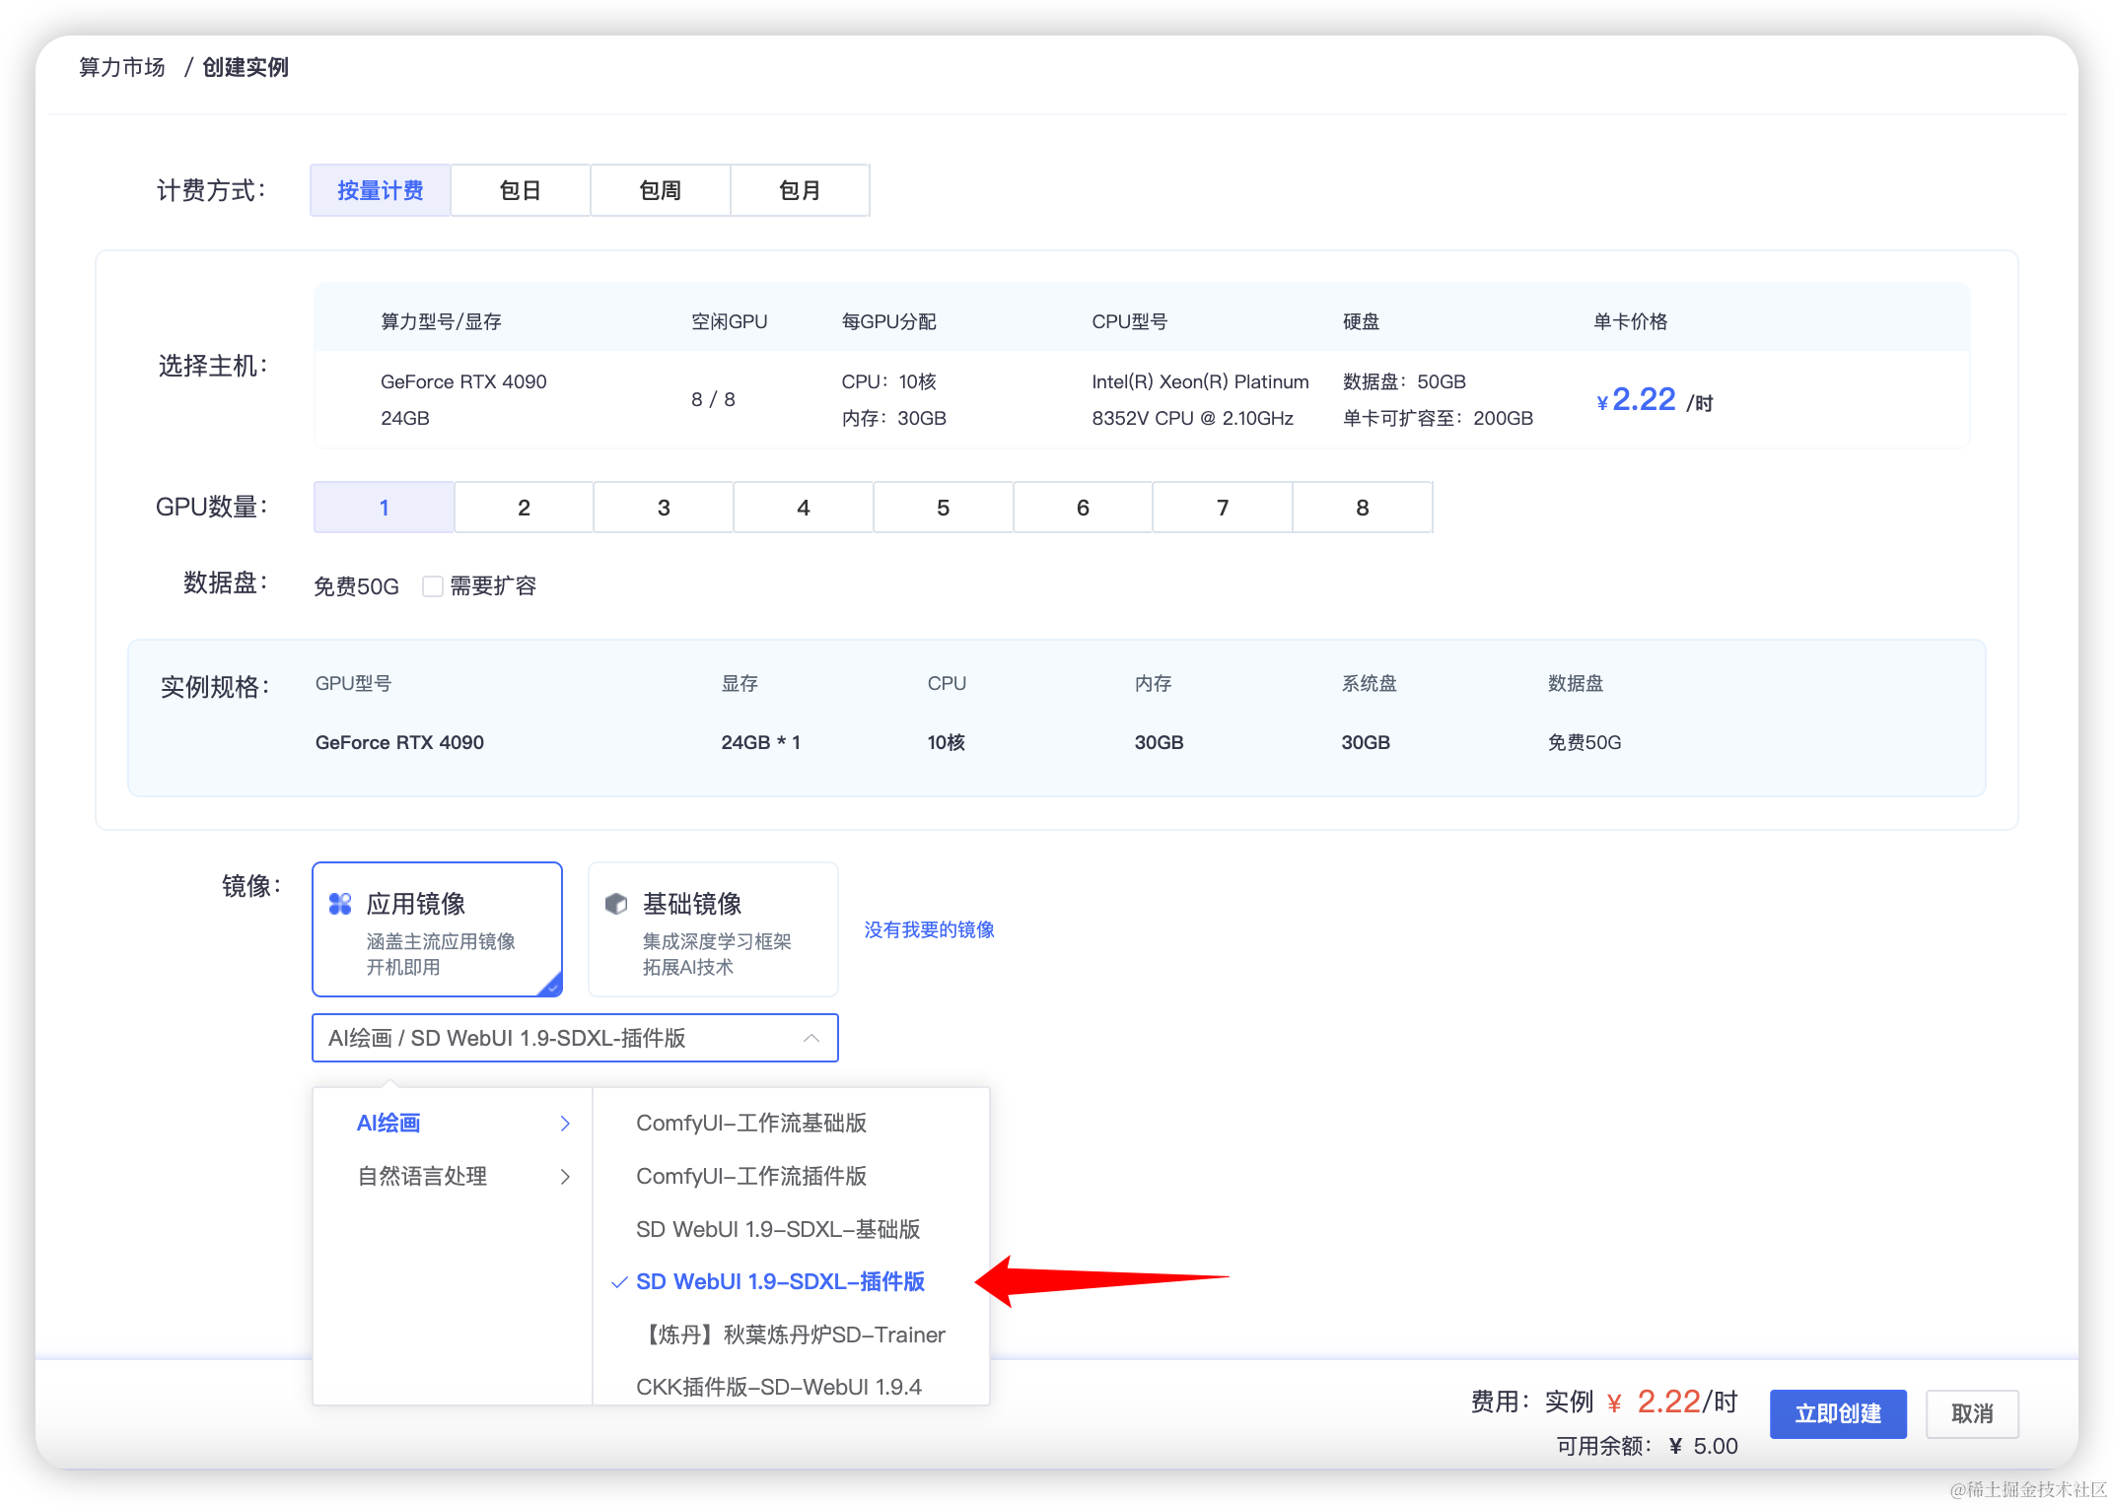The width and height of the screenshot is (2114, 1506).
Task: Select 【炼丹】秋葉炼丹炉SD-Trainer image option
Action: tap(792, 1335)
